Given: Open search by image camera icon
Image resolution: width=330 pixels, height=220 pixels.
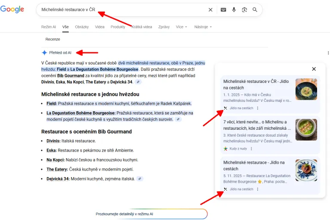Looking at the screenshot, I should coord(244,10).
